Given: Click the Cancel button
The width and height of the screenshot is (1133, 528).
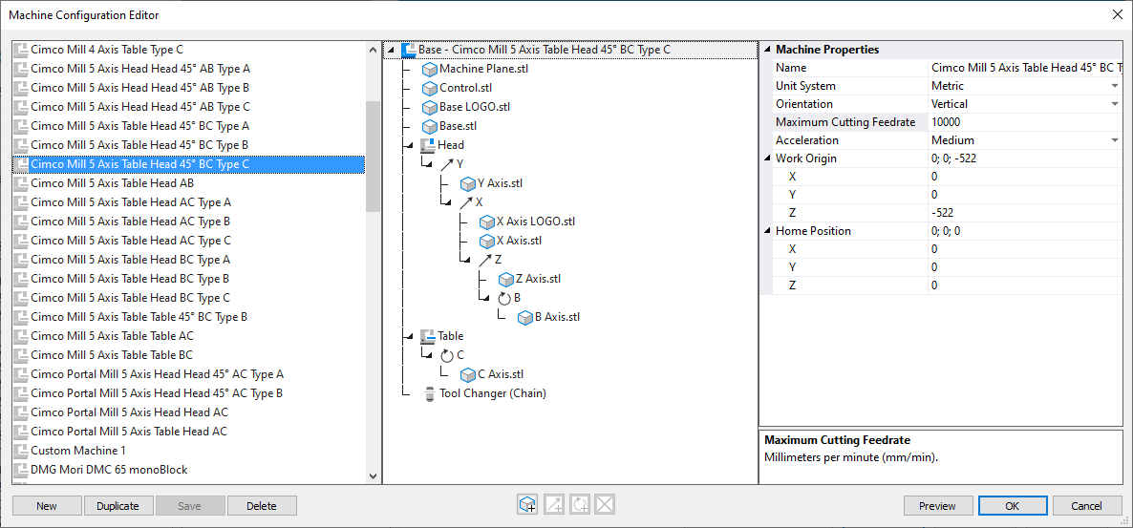Looking at the screenshot, I should [1087, 506].
